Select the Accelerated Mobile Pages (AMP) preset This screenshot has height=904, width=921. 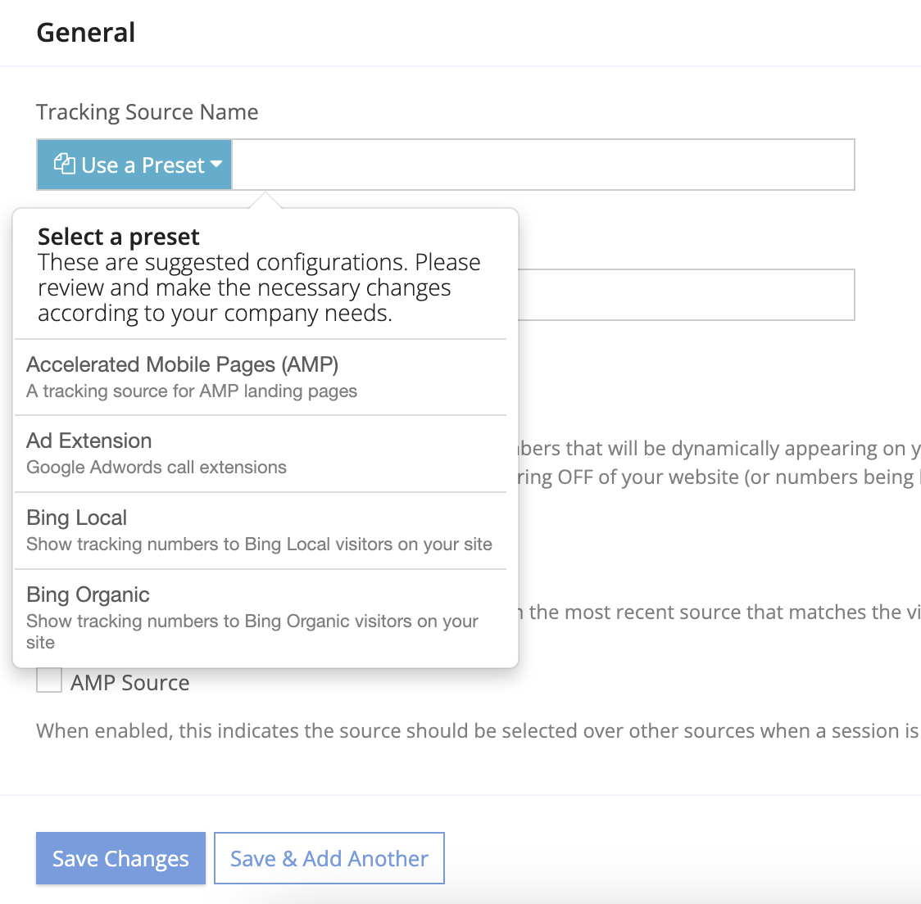(182, 364)
